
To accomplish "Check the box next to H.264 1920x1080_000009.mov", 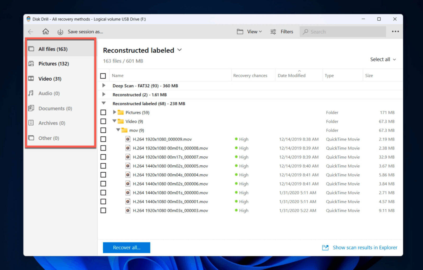I will tap(103, 139).
